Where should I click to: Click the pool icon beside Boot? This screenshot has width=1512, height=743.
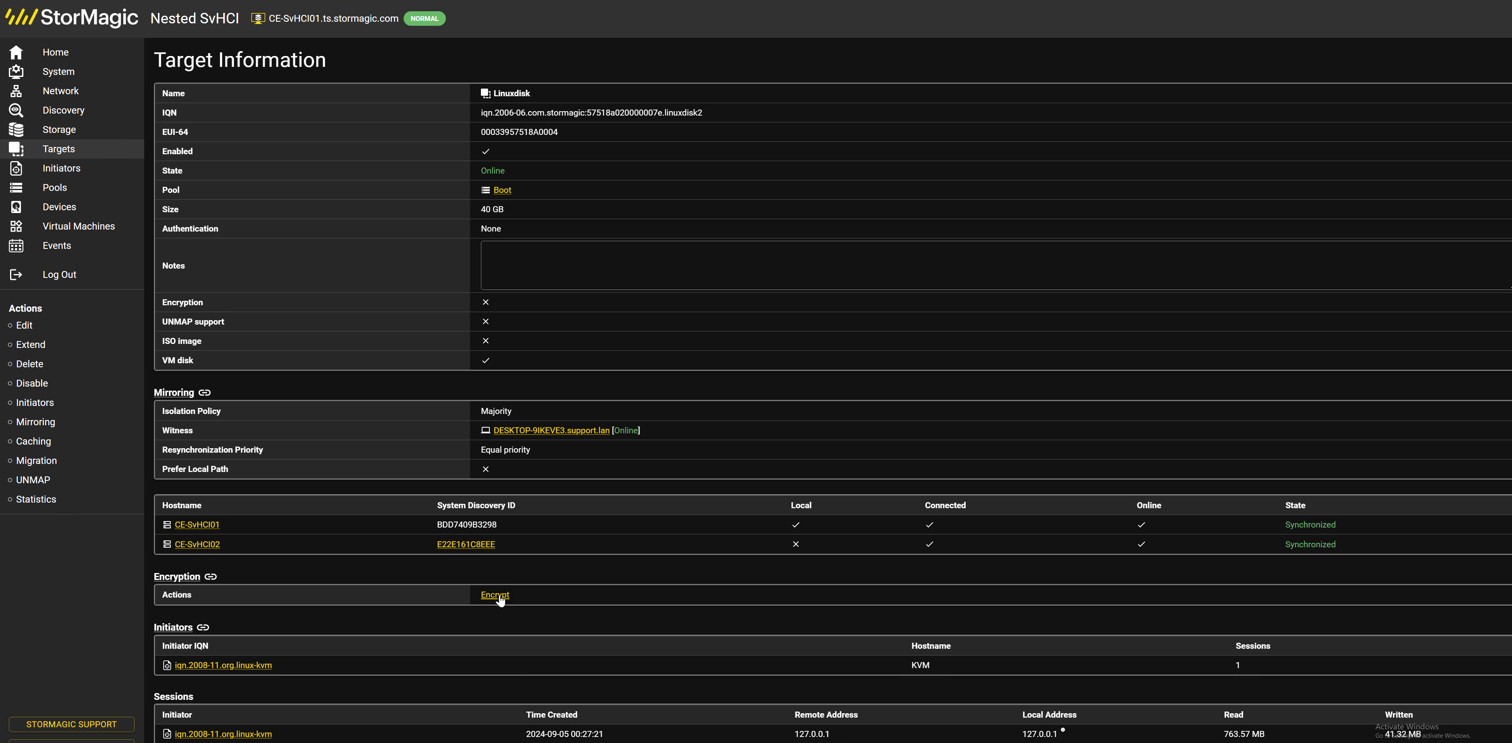pyautogui.click(x=485, y=190)
